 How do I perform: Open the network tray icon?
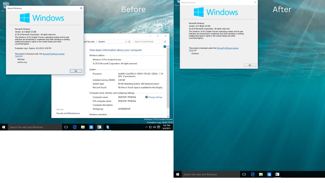(150, 127)
